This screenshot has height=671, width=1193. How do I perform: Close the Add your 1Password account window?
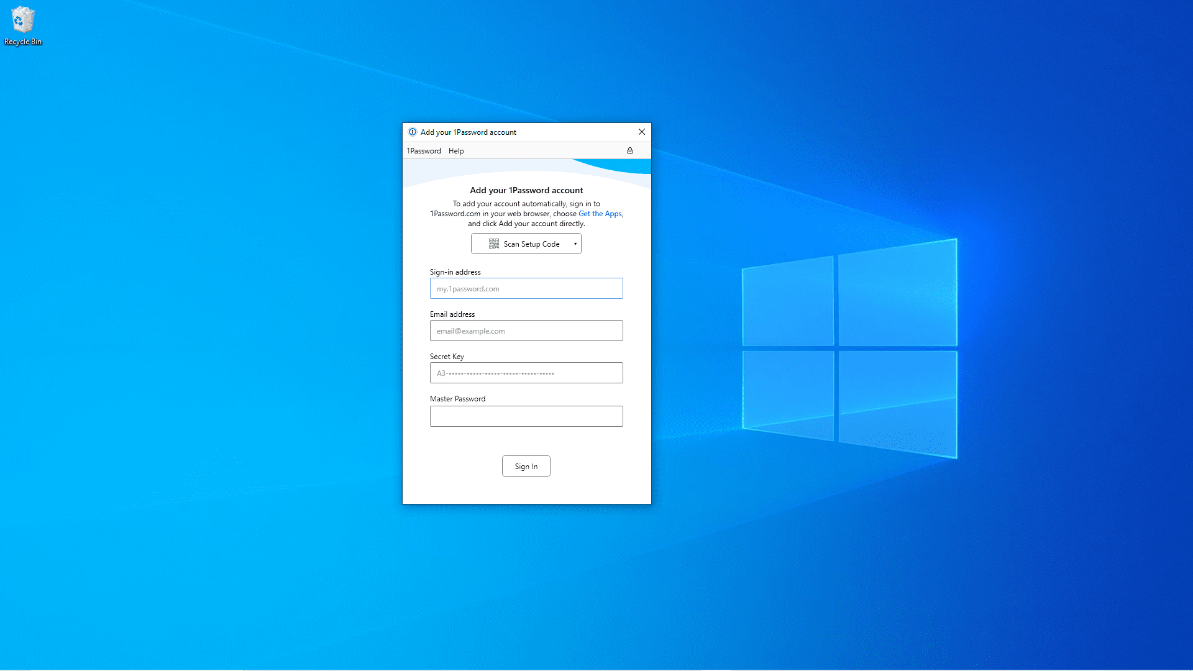tap(642, 132)
